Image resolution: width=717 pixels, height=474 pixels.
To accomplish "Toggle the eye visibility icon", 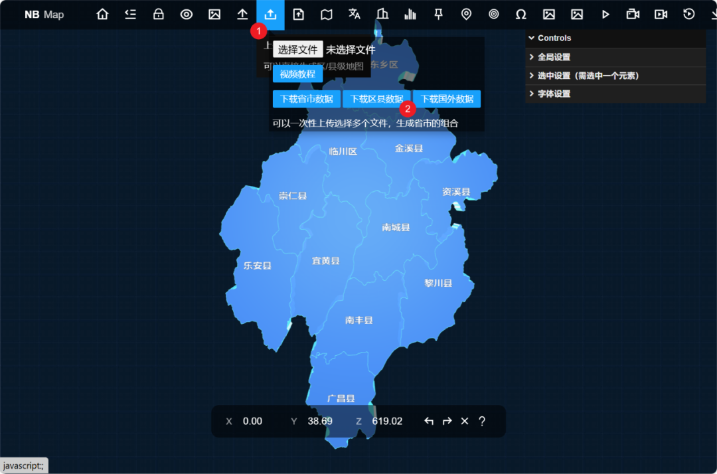I will [x=186, y=14].
